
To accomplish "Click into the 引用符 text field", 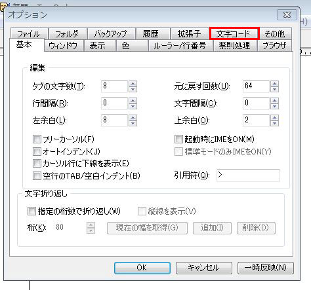I will pos(248,175).
